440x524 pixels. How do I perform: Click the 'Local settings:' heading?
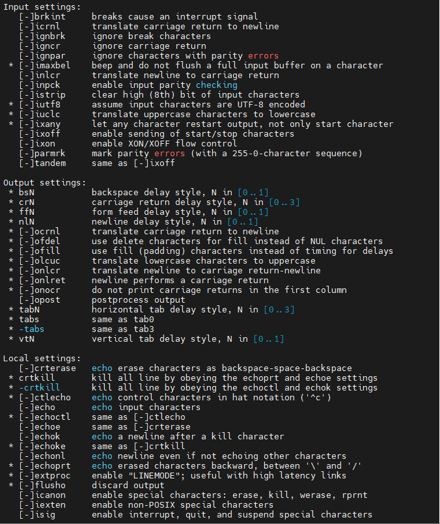point(42,359)
